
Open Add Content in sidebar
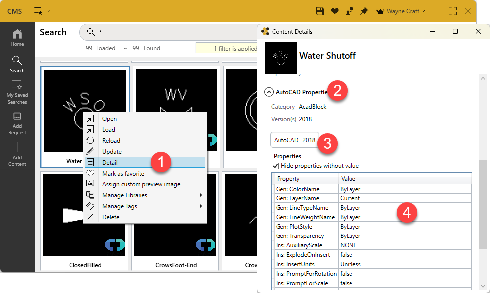[17, 155]
